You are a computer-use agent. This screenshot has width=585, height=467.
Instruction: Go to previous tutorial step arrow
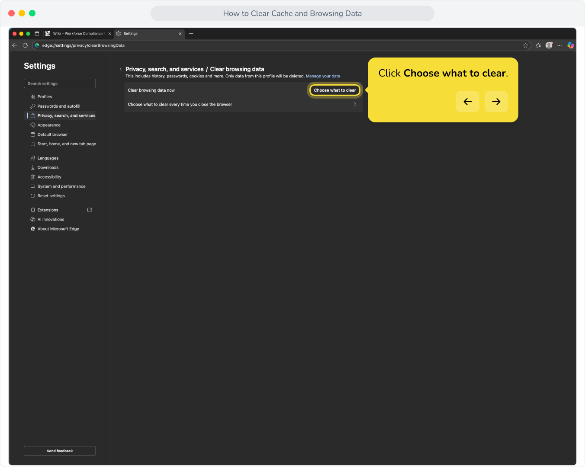[468, 102]
